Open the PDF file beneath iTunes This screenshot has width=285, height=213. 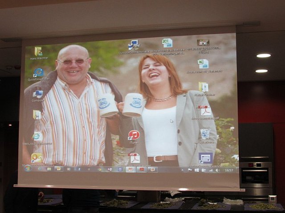[x=134, y=158]
